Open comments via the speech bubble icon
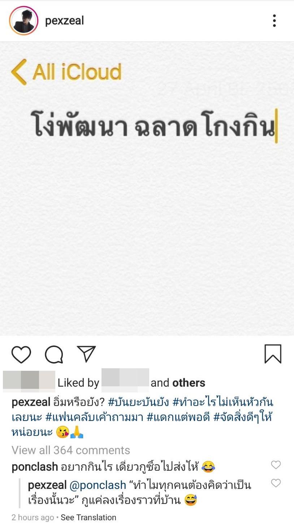This screenshot has width=294, height=530. 54,354
